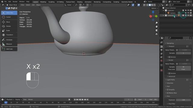
Task: Enable the Motion Blur checkbox
Action: 168,93
